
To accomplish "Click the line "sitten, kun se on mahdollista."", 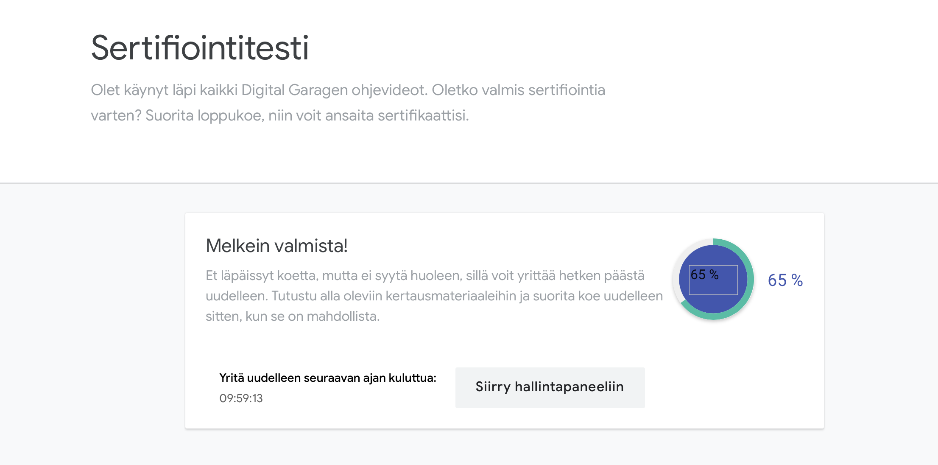I will coord(293,316).
